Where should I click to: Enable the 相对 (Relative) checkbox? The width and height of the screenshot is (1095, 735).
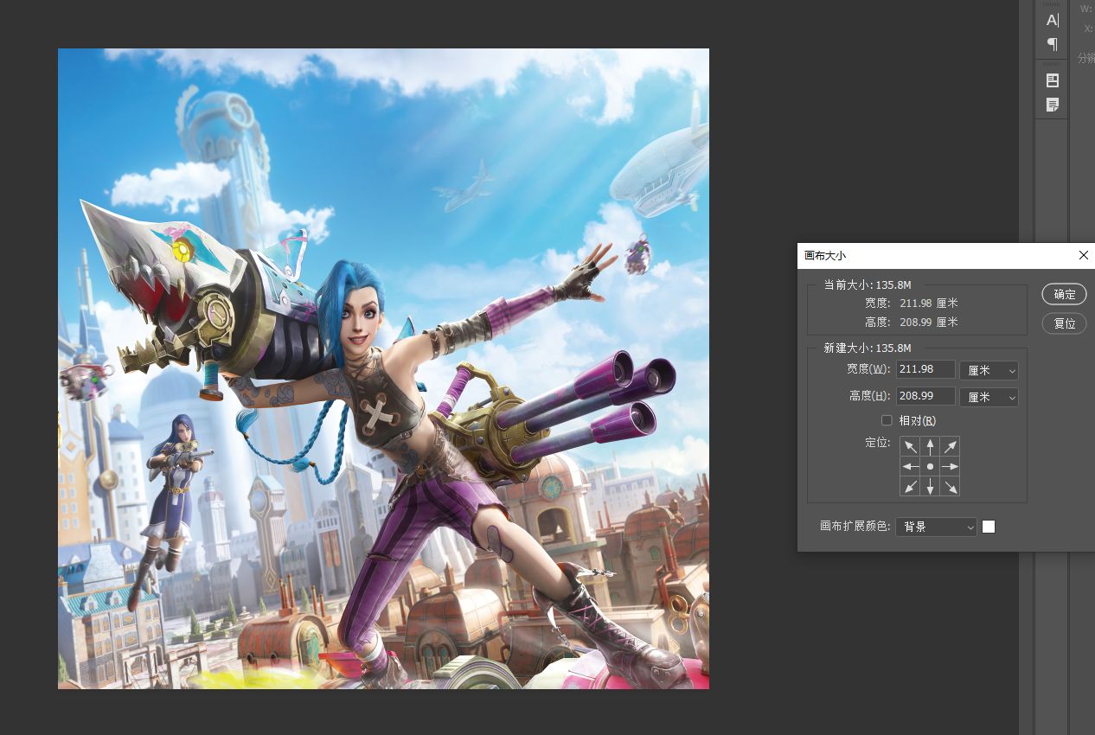[x=887, y=420]
